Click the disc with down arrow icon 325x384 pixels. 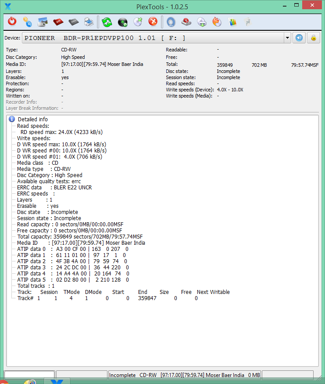coord(202,22)
